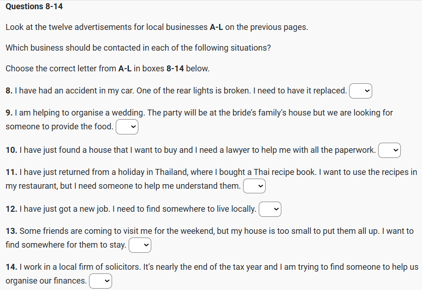
Task: Expand the question 9 answer dropdown
Action: coord(127,127)
